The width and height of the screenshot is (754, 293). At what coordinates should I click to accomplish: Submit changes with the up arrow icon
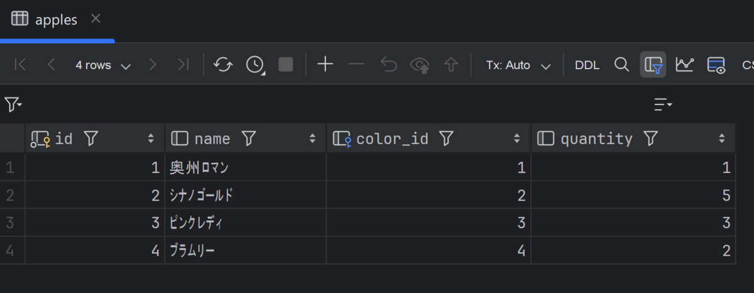tap(451, 64)
